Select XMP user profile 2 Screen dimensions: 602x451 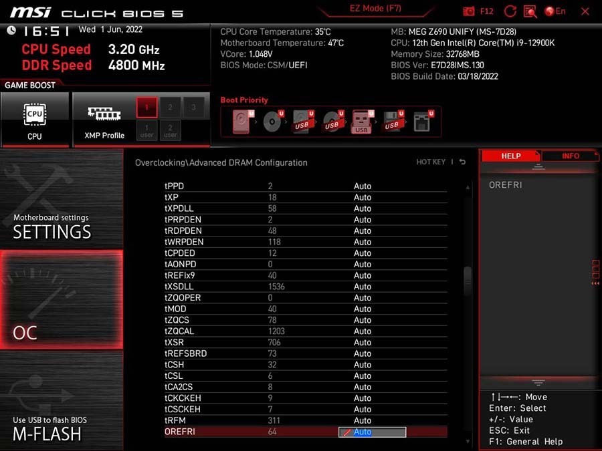170,130
